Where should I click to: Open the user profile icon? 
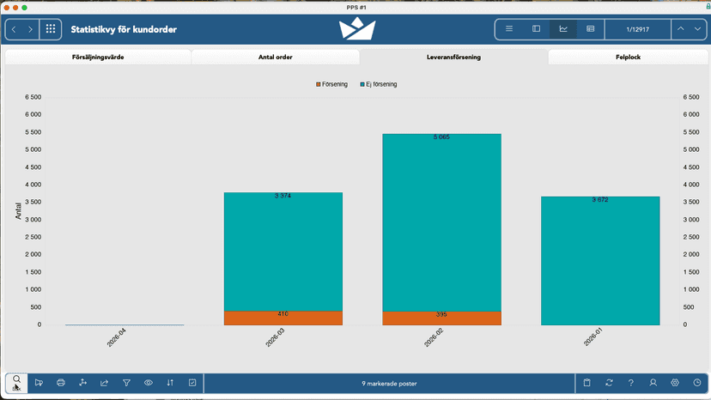[653, 383]
